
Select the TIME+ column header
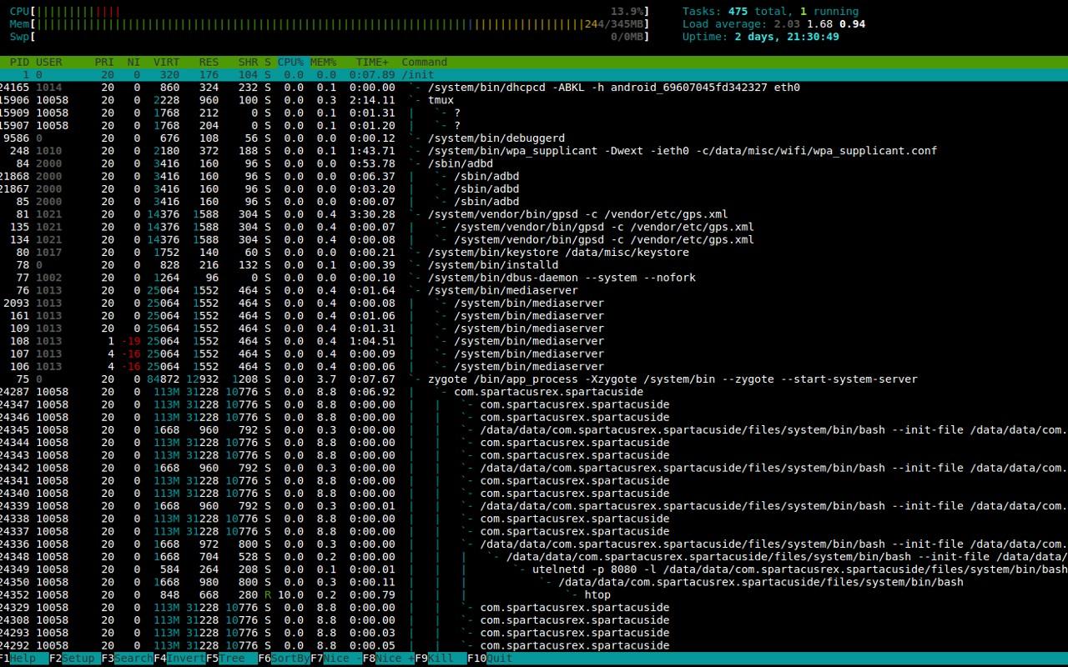372,63
